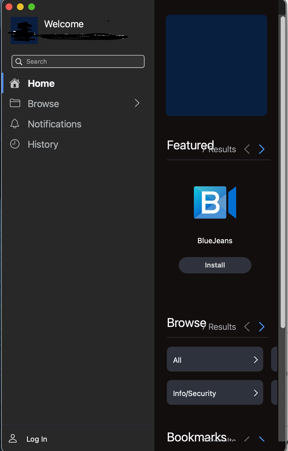288x451 pixels.
Task: Go to next Bookmarks results
Action: 262,439
